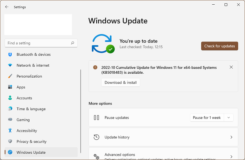This screenshot has height=160, width=245.
Task: Click the Time & language globe icon
Action: click(x=10, y=109)
